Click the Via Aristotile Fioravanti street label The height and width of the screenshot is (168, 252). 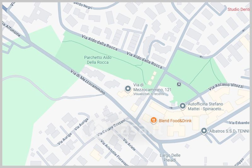[x=114, y=153]
